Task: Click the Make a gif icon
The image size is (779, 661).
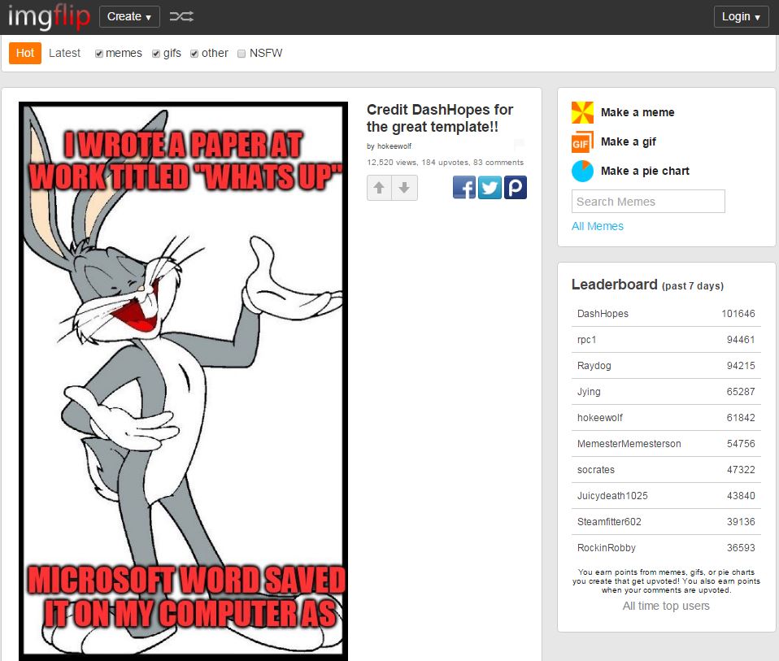Action: [x=582, y=141]
